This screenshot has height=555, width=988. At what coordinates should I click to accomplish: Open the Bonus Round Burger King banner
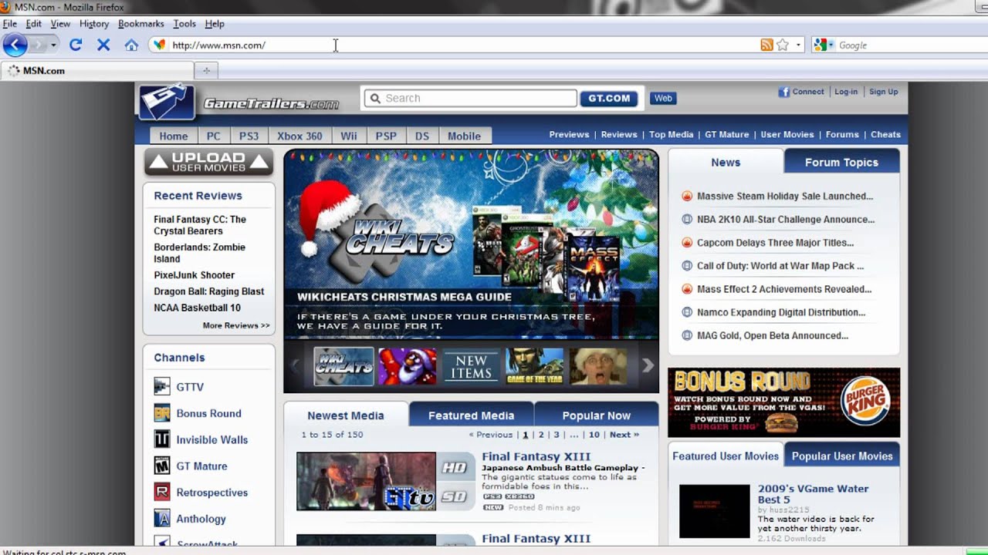point(783,402)
